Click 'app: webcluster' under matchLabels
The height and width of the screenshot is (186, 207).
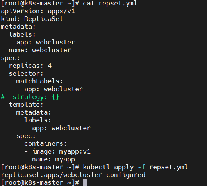pyautogui.click(x=54, y=89)
